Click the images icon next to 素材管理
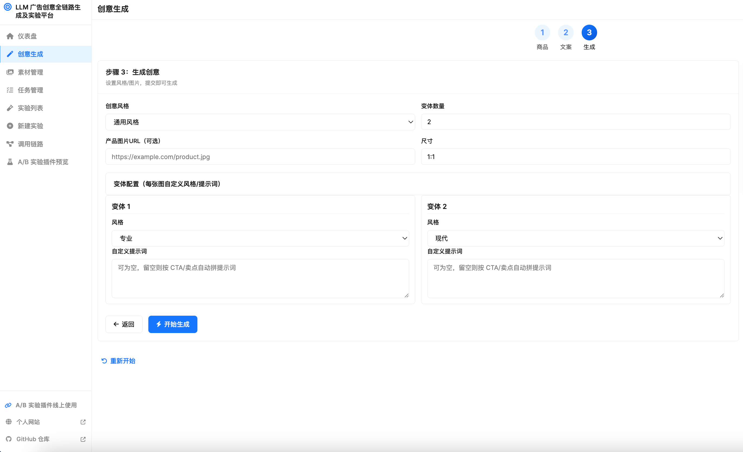This screenshot has height=452, width=743. [x=10, y=72]
